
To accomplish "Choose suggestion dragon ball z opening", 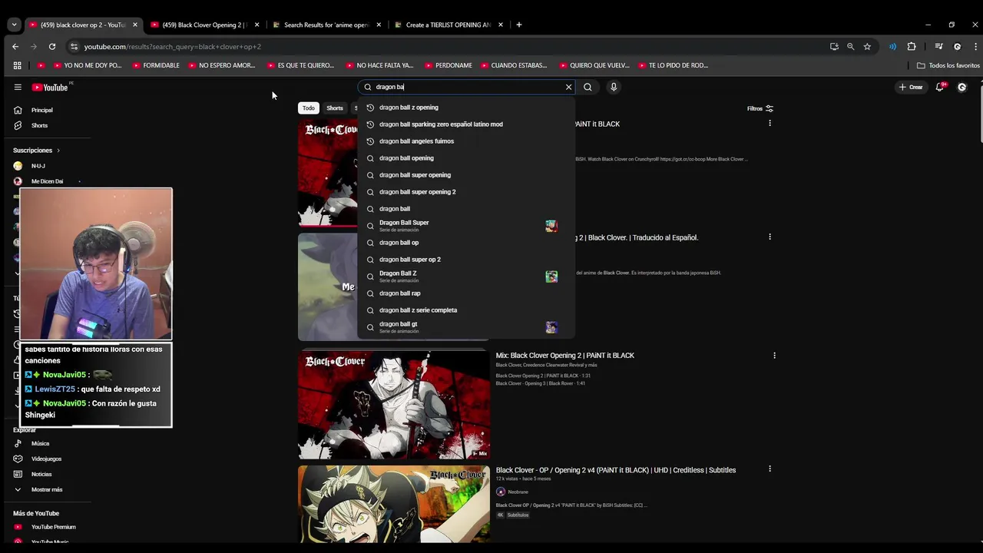I will 466,108.
